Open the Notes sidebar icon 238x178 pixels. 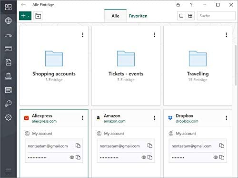pos(8,90)
